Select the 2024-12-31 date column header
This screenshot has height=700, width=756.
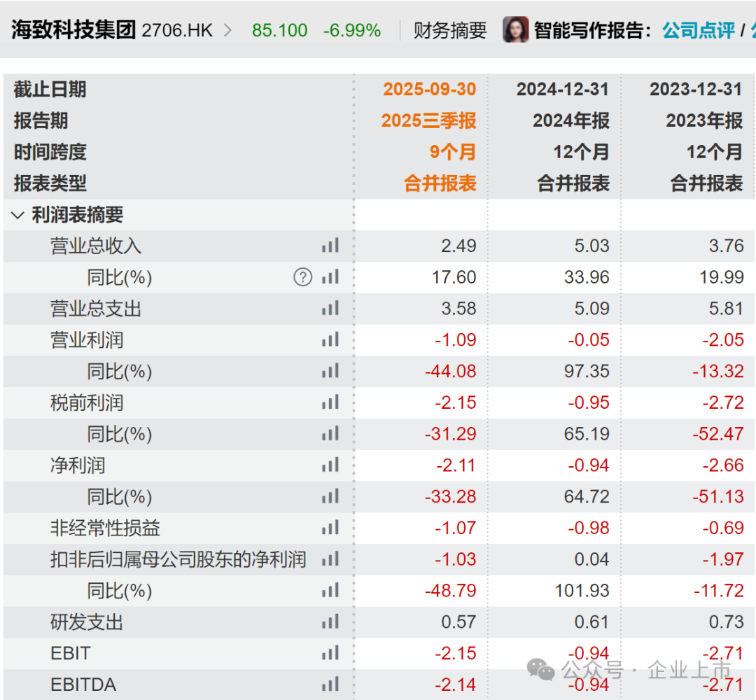tap(563, 89)
